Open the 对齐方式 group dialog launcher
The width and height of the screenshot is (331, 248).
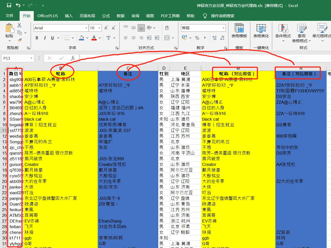(x=176, y=48)
